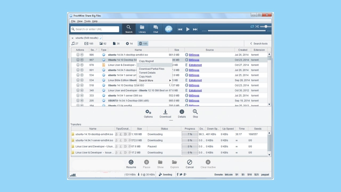Start media playback with play button

188,29
